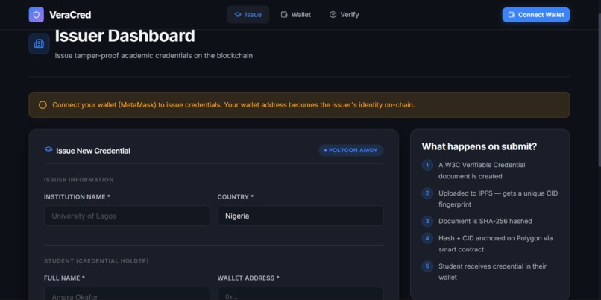Viewport: 601px width, 300px height.
Task: Click the step 1 number badge
Action: point(427,165)
